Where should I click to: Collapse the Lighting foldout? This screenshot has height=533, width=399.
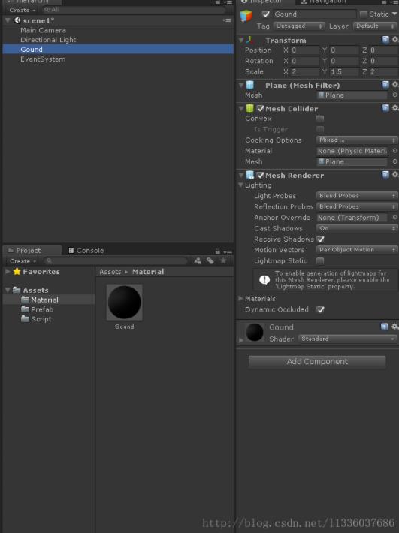[241, 185]
